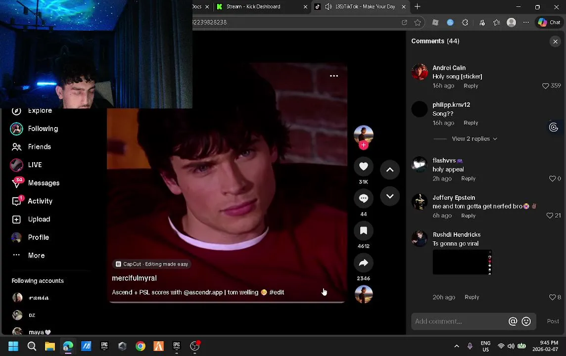Open taskbar Search
566x356 pixels.
click(32, 346)
